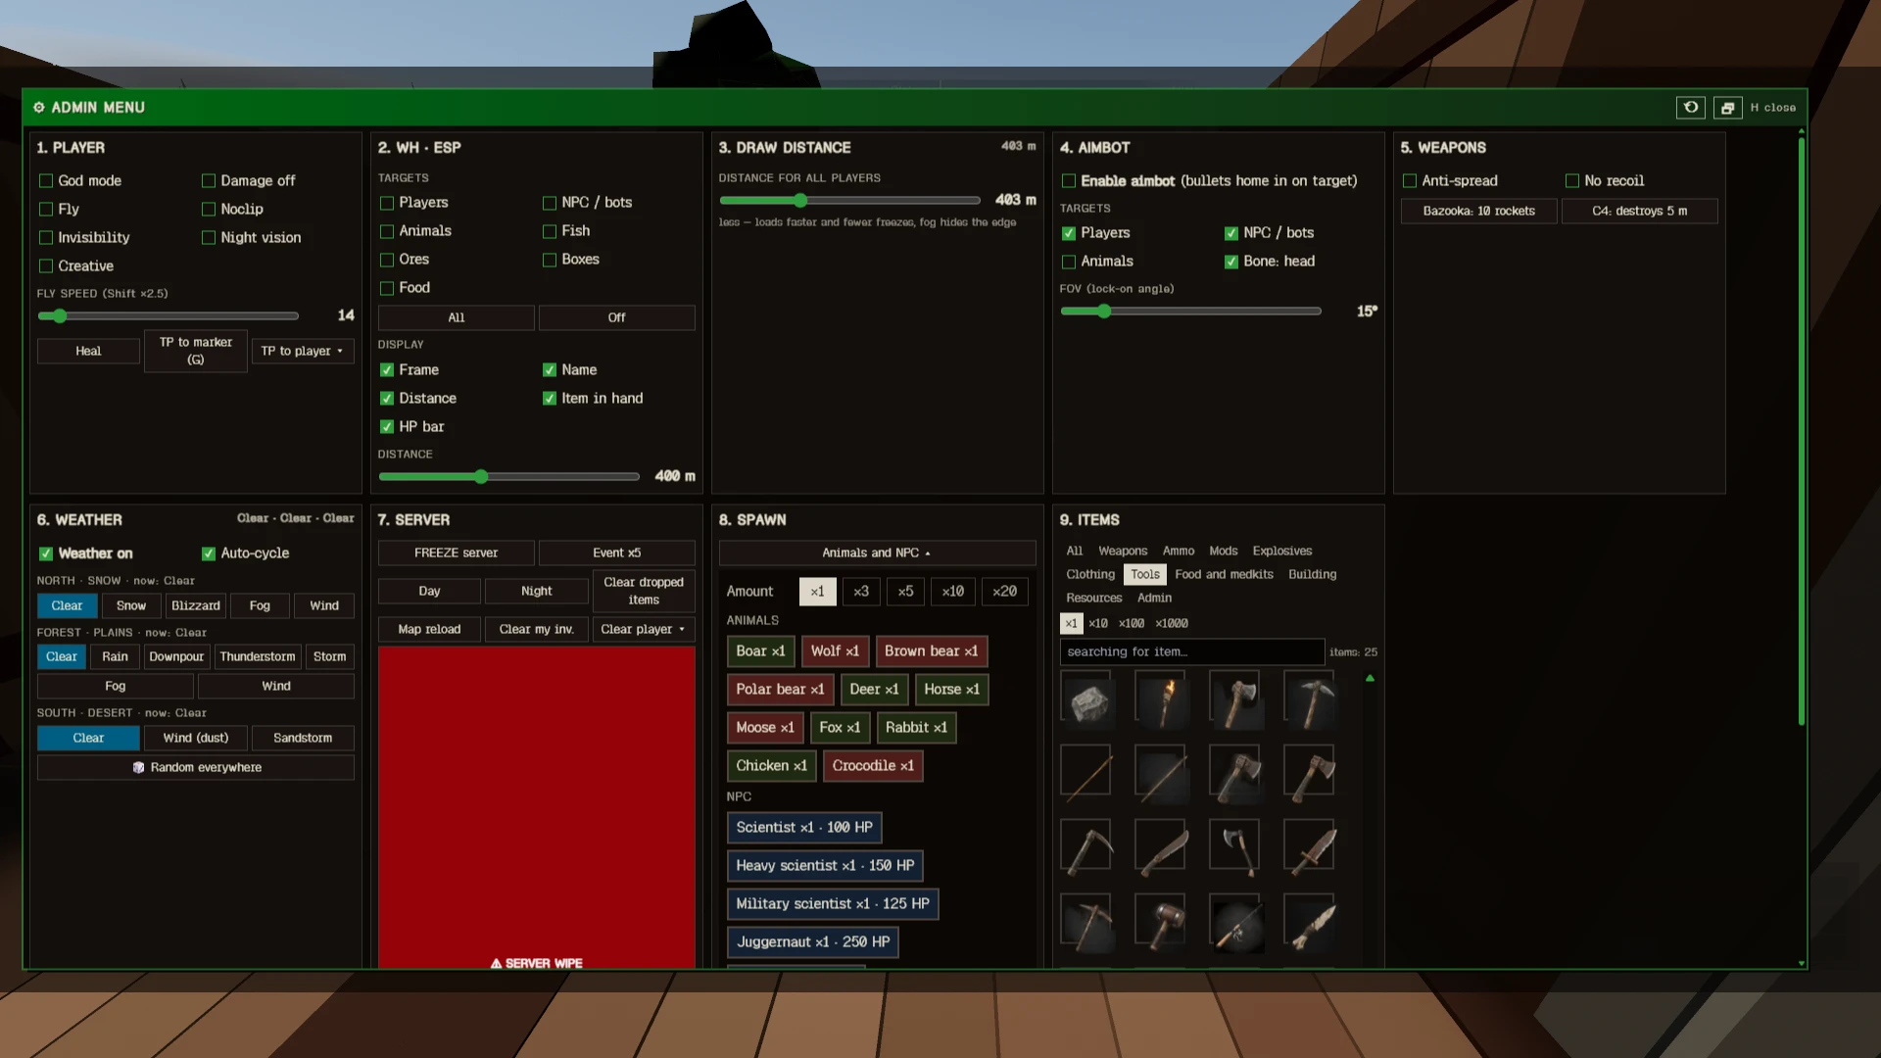1881x1058 pixels.
Task: Select the Resources tab
Action: (1094, 598)
